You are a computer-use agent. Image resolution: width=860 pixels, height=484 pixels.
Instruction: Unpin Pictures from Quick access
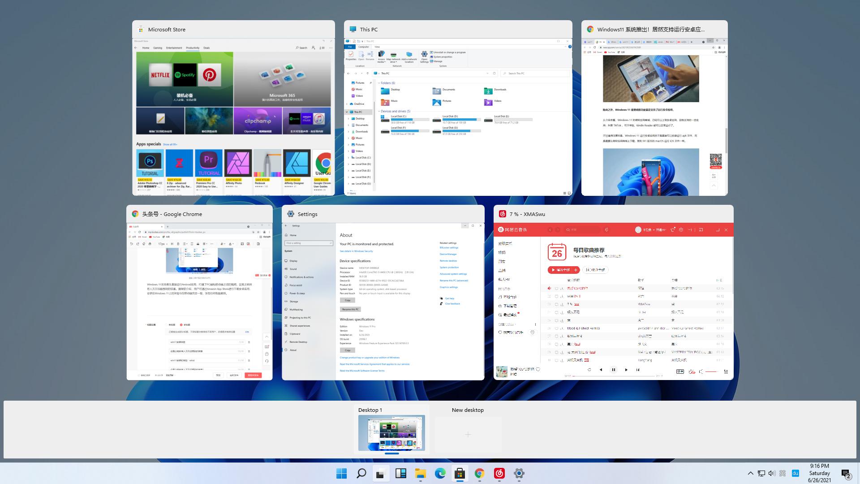pos(371,82)
